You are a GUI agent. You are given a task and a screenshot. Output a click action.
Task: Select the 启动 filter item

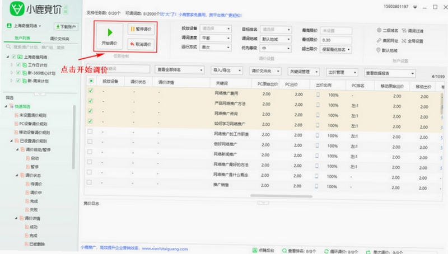coord(32,158)
